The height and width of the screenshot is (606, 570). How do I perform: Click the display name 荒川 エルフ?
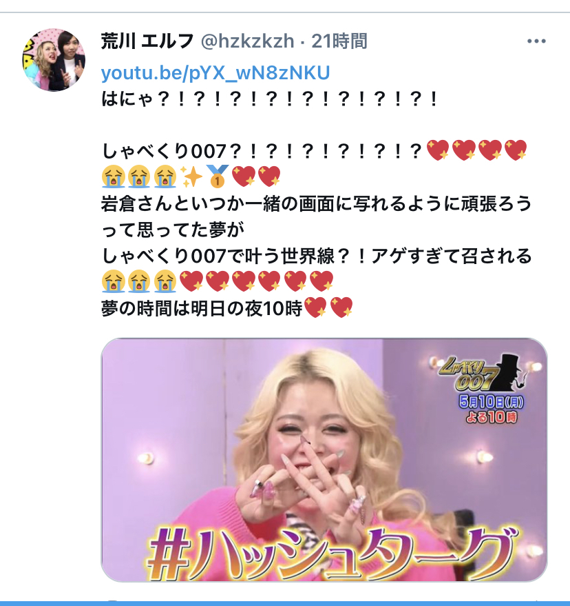click(147, 41)
